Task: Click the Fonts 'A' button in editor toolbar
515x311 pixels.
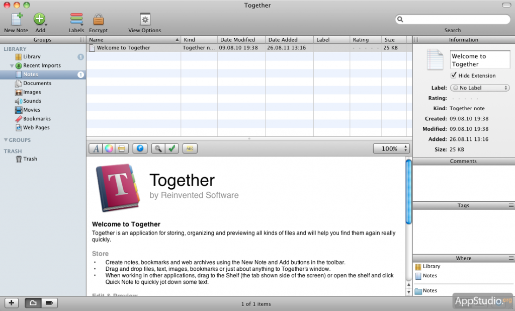Action: [96, 148]
